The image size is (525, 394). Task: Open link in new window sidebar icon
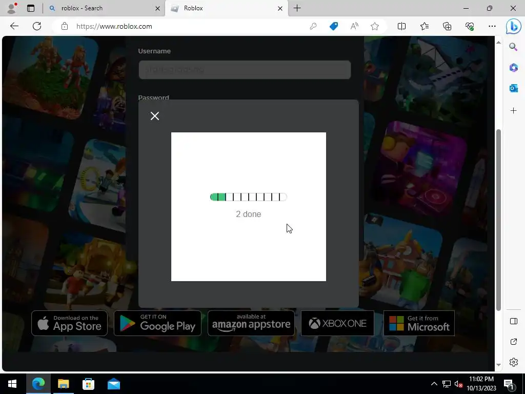513,342
